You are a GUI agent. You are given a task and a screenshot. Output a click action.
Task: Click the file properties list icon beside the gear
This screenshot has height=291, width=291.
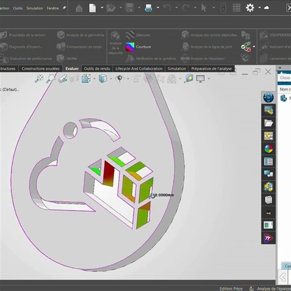tap(237, 8)
